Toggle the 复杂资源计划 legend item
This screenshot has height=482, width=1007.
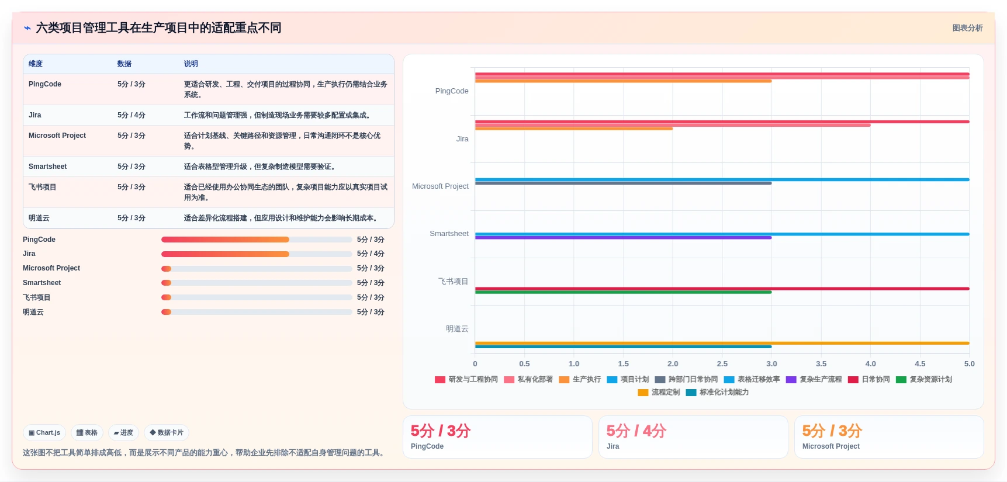tap(924, 380)
